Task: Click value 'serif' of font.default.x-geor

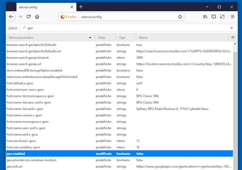Action: click(x=139, y=83)
